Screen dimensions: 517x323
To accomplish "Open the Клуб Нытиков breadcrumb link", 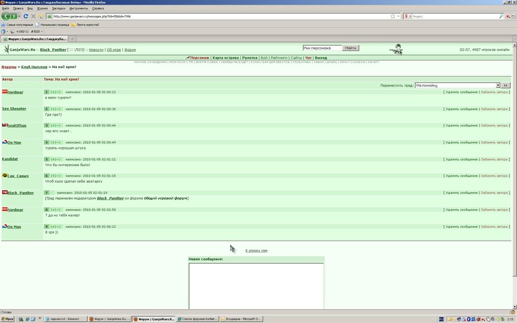I will point(34,67).
